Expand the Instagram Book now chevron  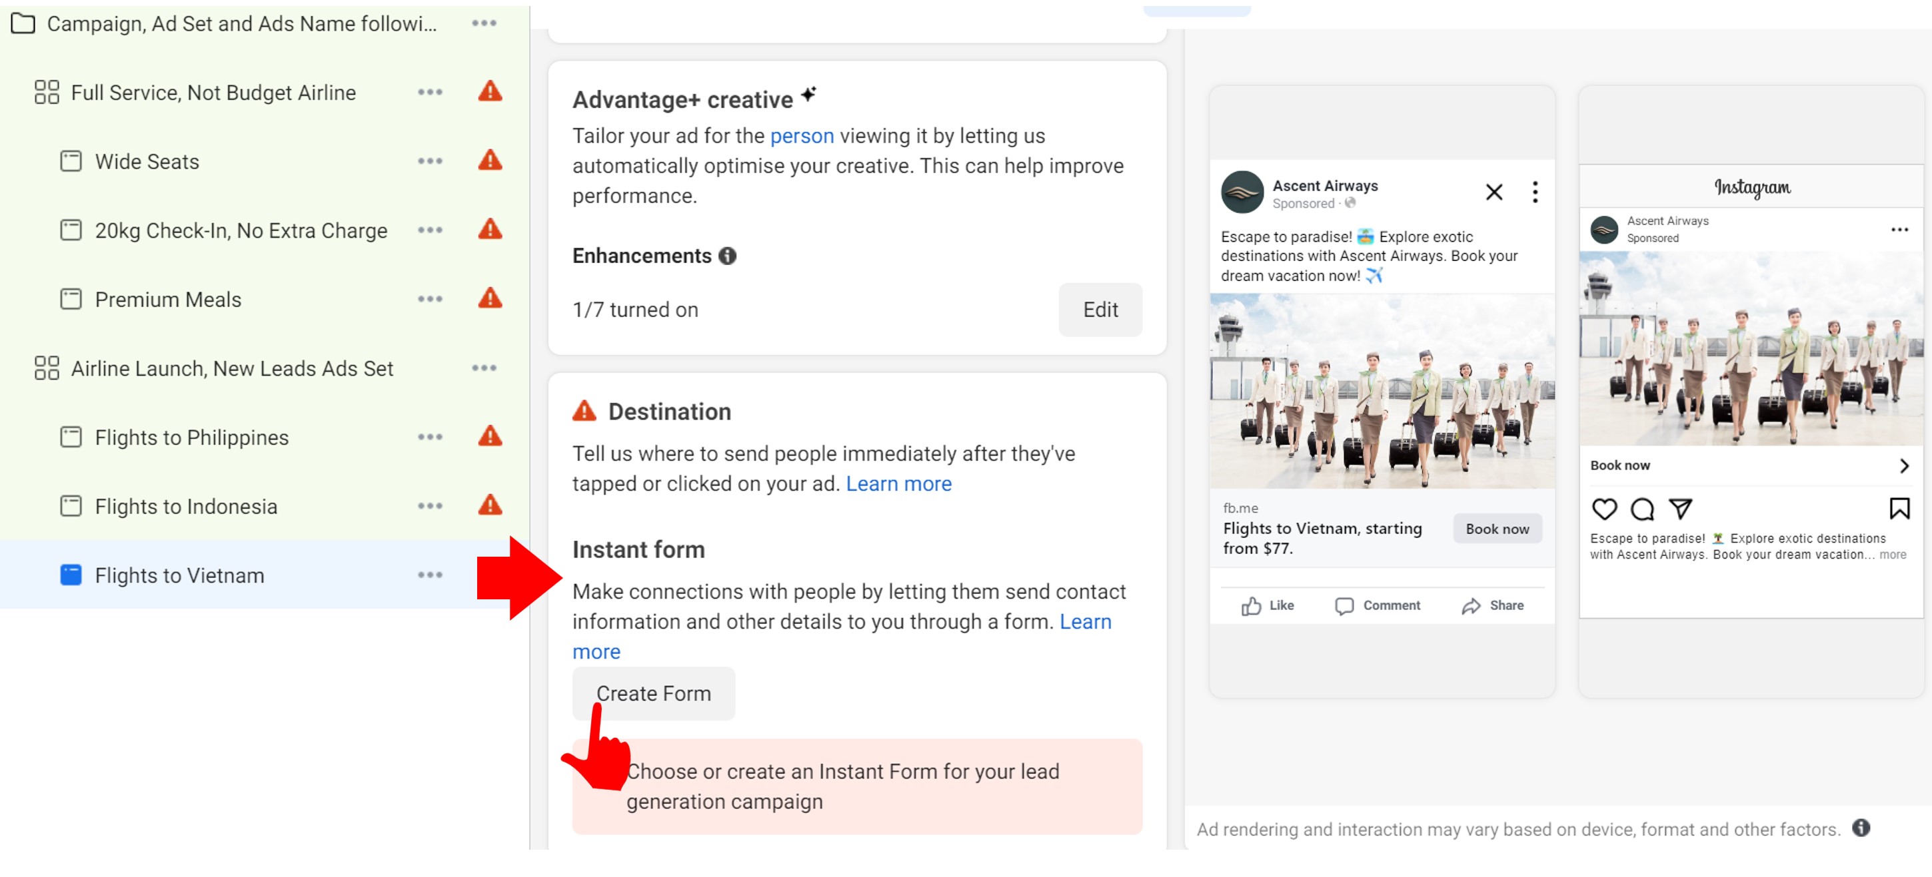[1903, 465]
